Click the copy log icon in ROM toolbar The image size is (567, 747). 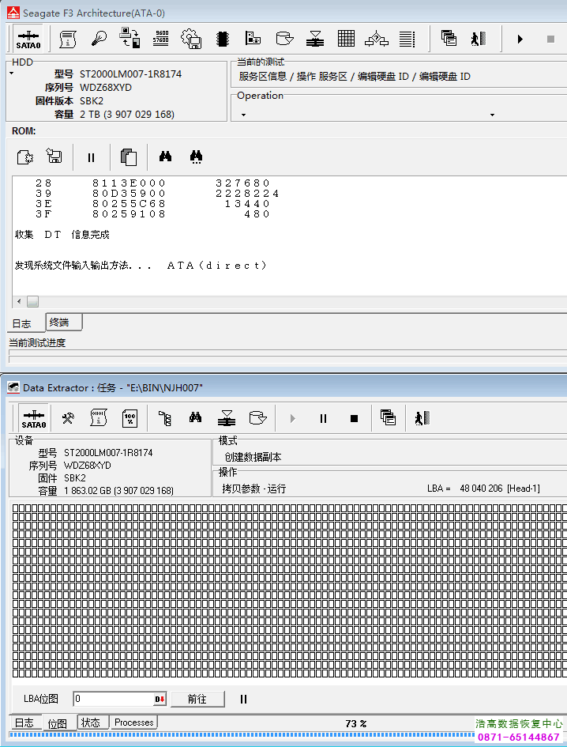[129, 157]
